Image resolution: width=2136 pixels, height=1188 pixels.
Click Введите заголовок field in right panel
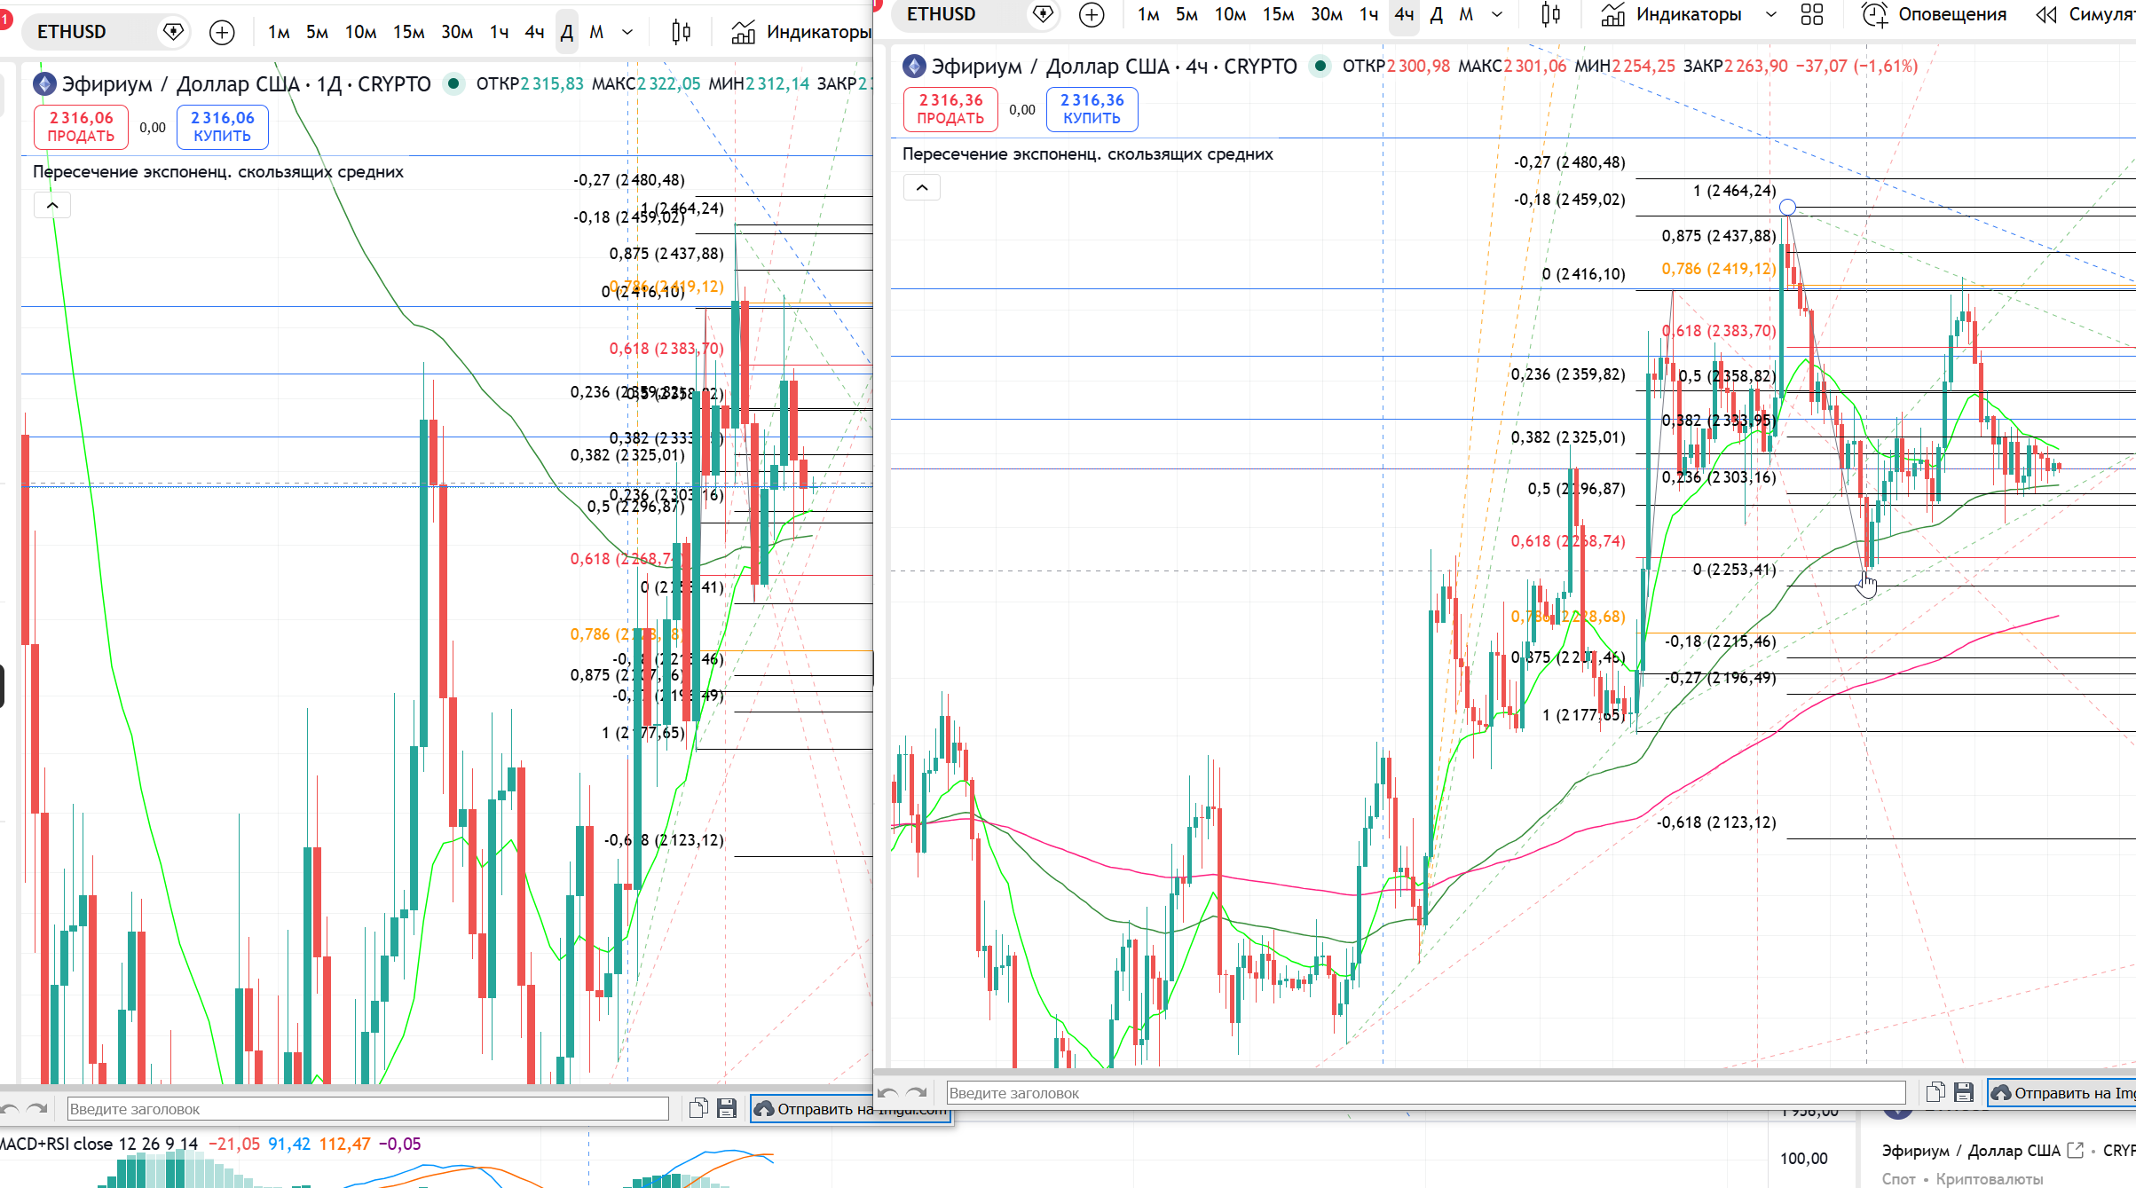point(1424,1093)
